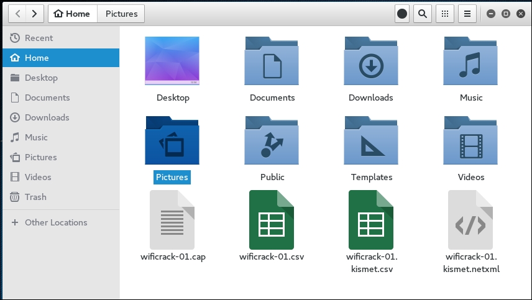The width and height of the screenshot is (532, 300).
Task: Expand Other Locations in sidebar
Action: click(x=56, y=222)
